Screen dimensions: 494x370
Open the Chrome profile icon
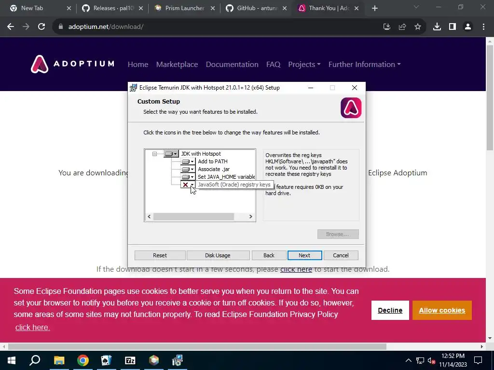point(468,27)
